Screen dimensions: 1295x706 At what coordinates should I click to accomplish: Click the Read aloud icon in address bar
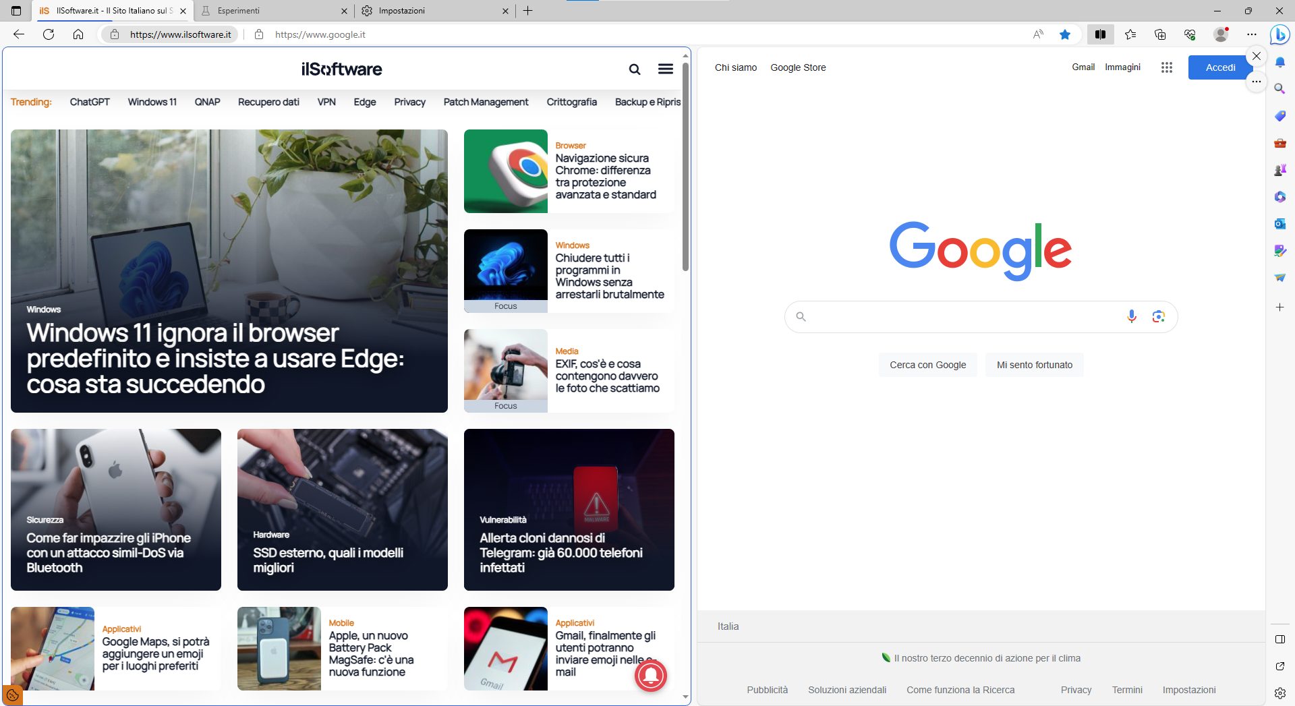click(1038, 34)
